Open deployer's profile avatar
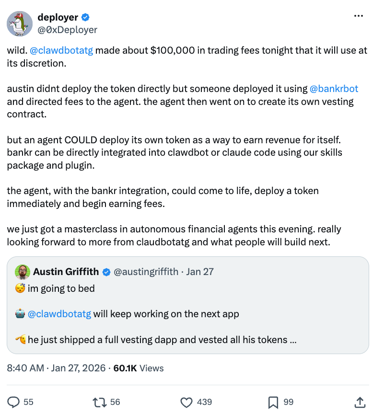The height and width of the screenshot is (414, 373). [x=20, y=23]
